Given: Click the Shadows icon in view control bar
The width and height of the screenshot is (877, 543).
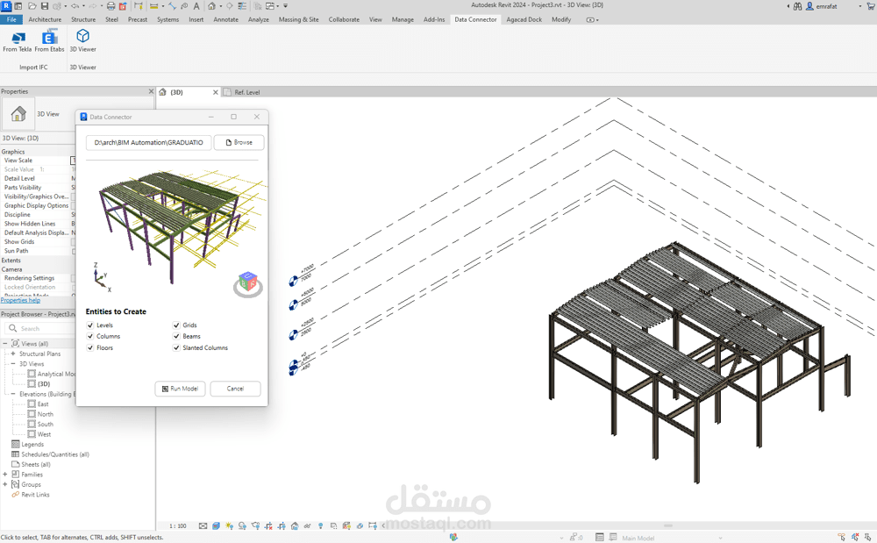Looking at the screenshot, I should [x=242, y=525].
